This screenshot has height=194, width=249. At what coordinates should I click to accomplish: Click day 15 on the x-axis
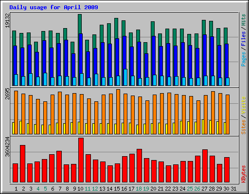click(117, 189)
